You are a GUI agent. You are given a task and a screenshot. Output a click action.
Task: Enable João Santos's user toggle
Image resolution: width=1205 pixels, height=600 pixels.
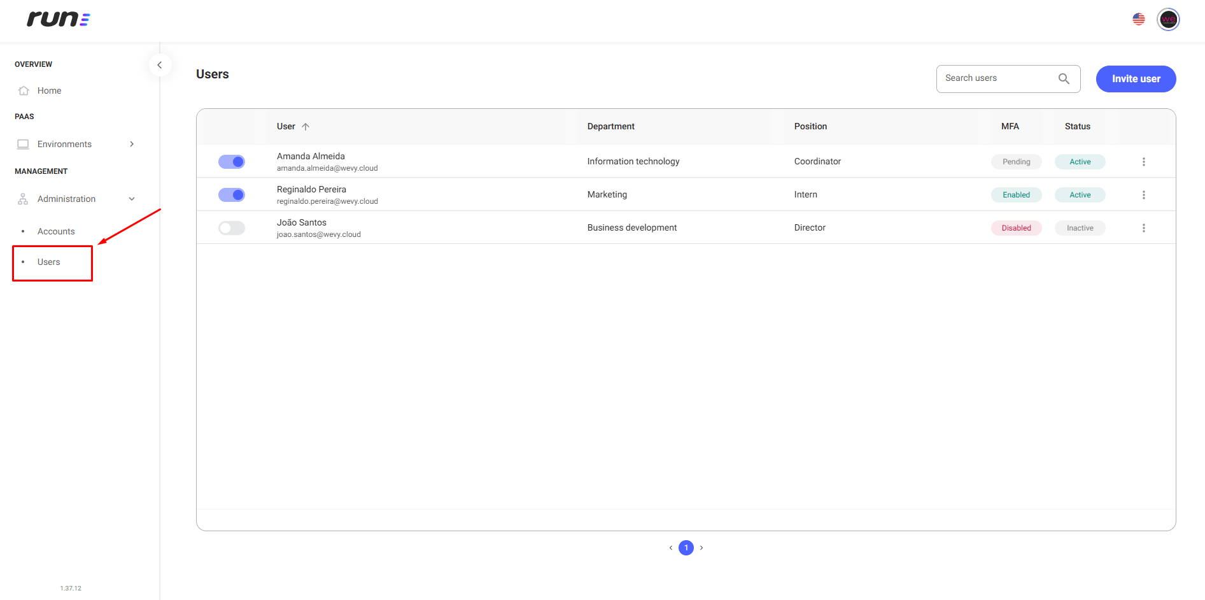click(232, 228)
